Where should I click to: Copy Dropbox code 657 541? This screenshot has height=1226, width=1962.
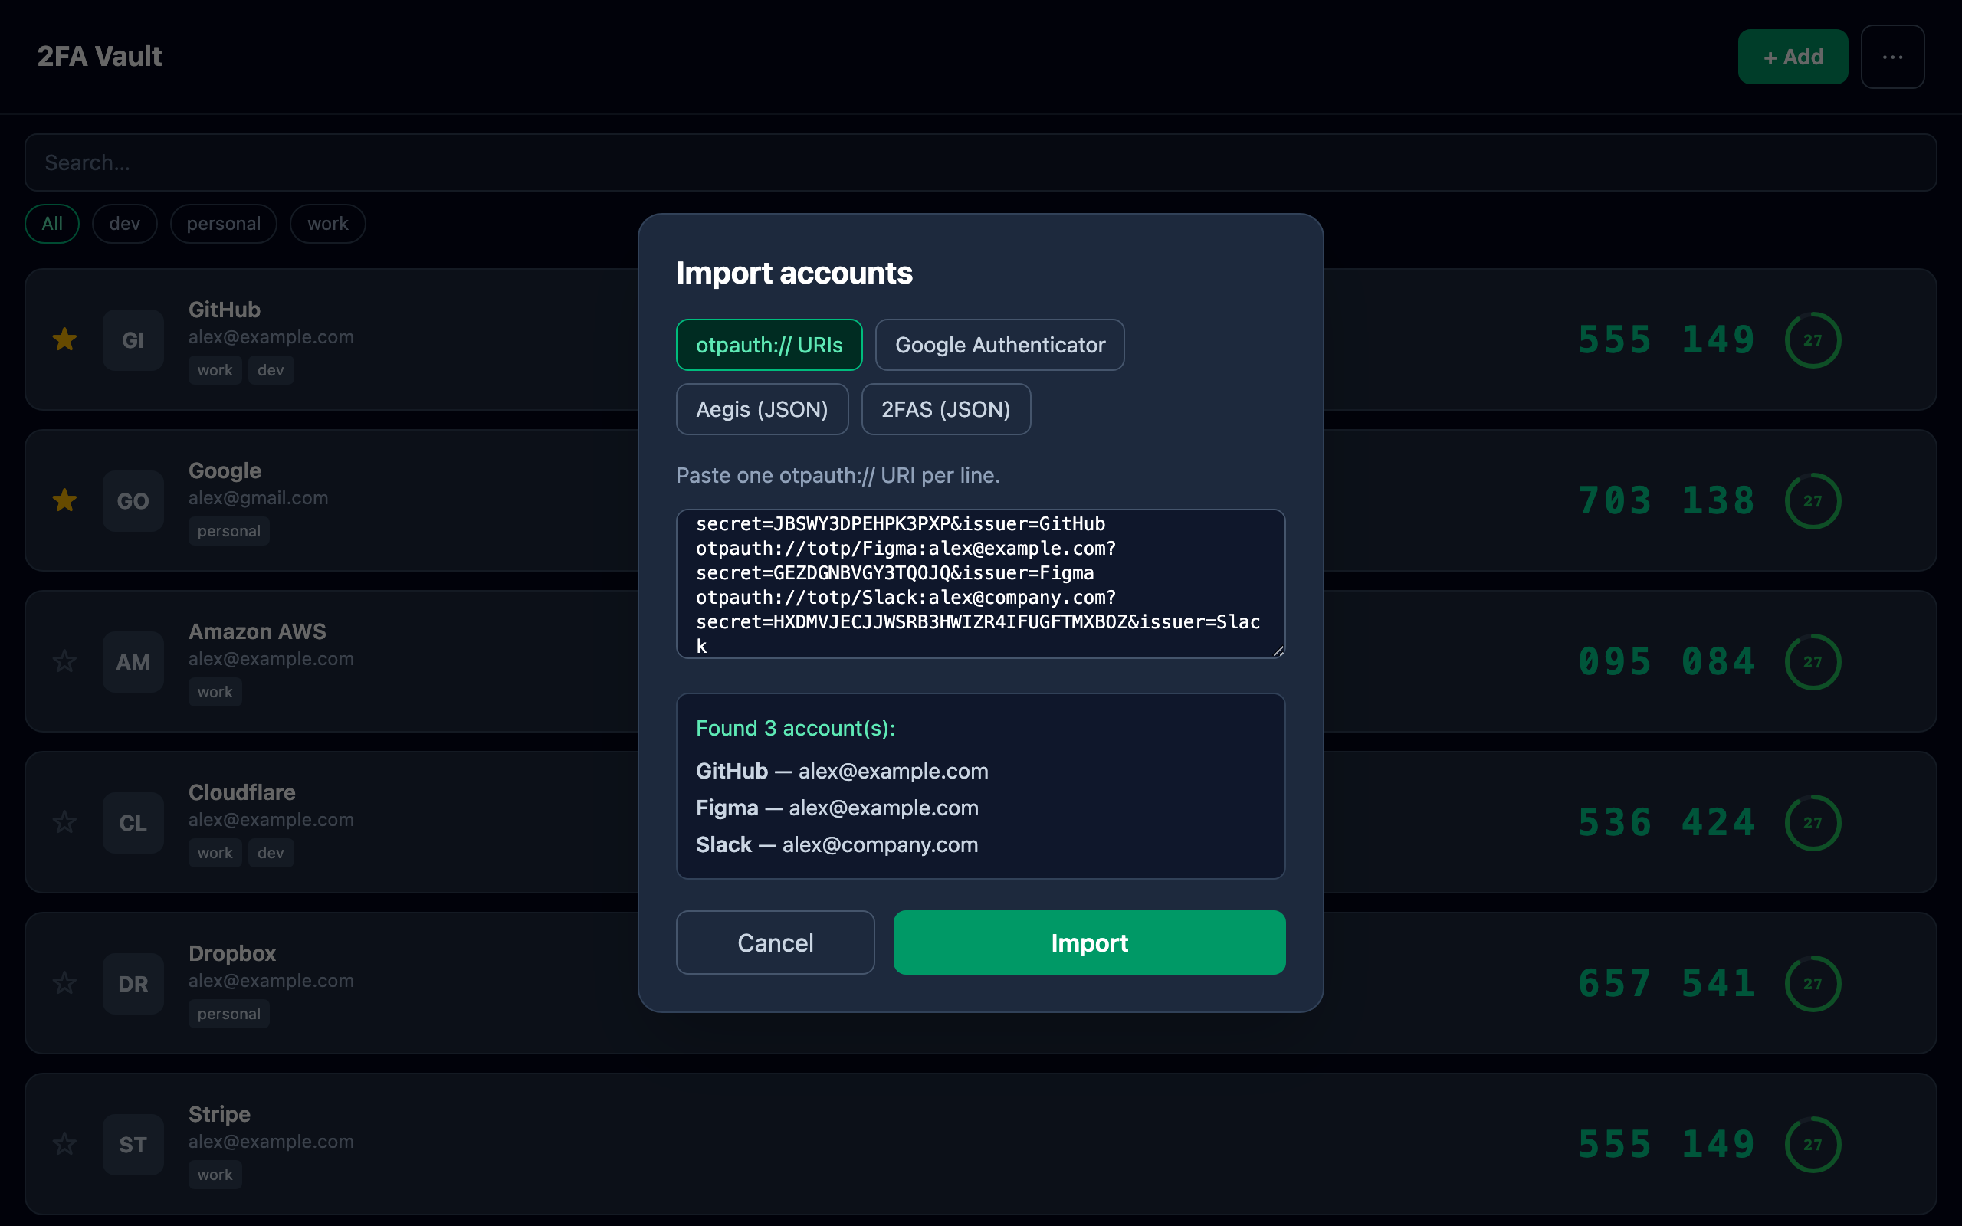tap(1666, 984)
